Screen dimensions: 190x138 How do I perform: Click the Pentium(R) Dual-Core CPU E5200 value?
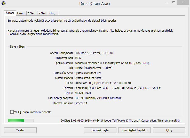(117, 88)
